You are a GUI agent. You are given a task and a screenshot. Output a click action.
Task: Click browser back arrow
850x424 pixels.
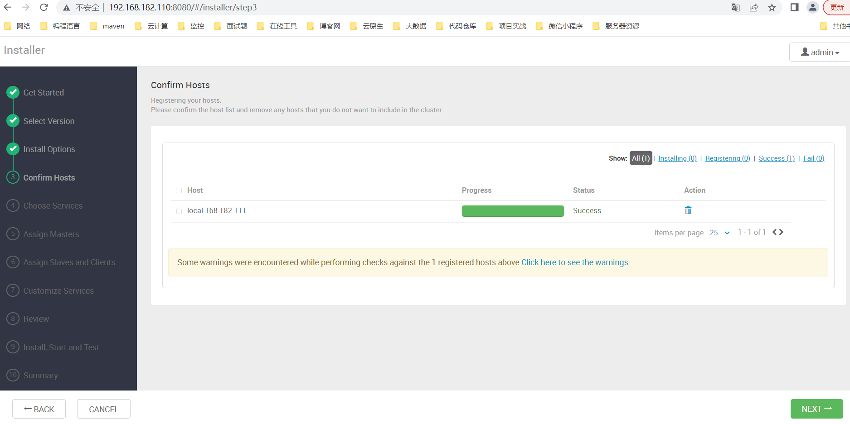pyautogui.click(x=8, y=7)
